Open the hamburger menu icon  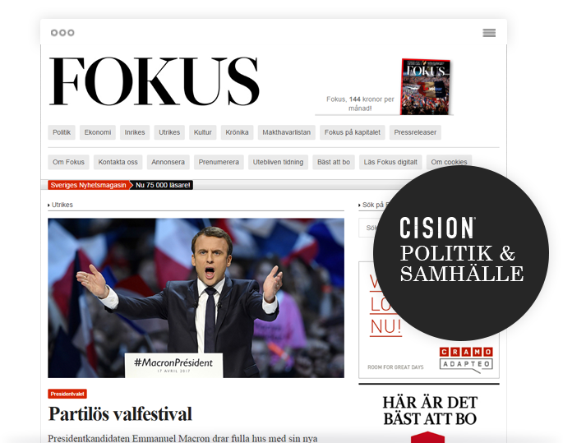pyautogui.click(x=489, y=33)
